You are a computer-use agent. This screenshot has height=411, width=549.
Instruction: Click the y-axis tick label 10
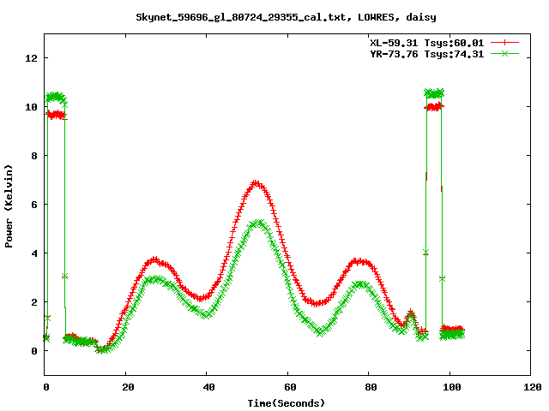pos(31,107)
